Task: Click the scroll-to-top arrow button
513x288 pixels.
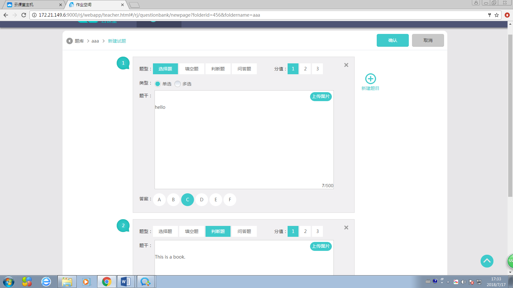Action: (487, 261)
